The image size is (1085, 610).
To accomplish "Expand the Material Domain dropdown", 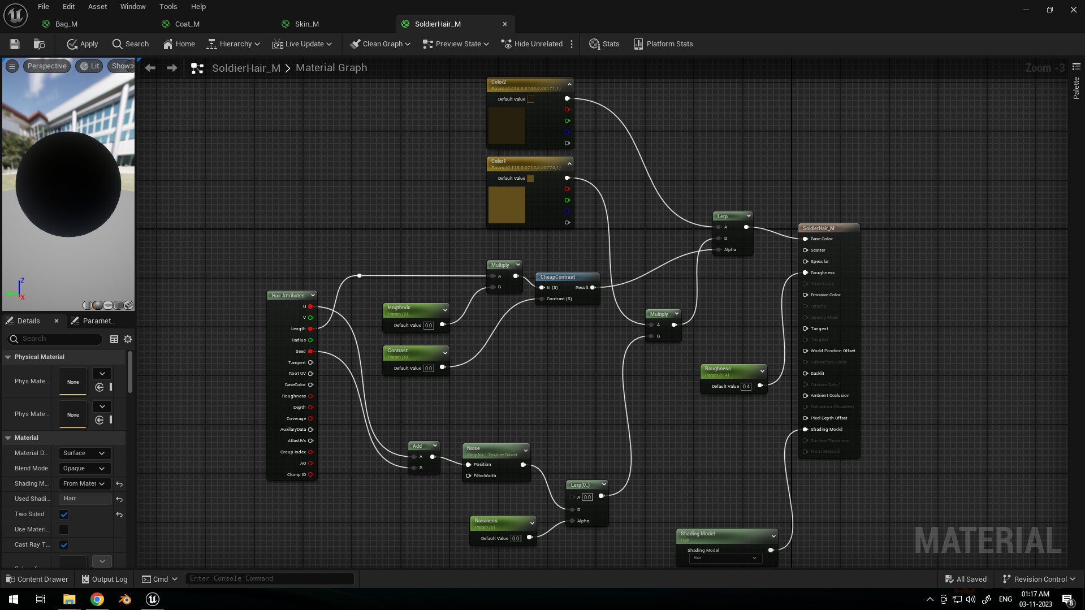I will click(x=84, y=453).
